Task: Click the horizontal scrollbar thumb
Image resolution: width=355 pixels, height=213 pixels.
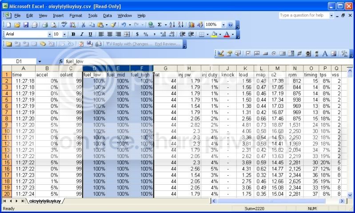Action: pos(271,201)
